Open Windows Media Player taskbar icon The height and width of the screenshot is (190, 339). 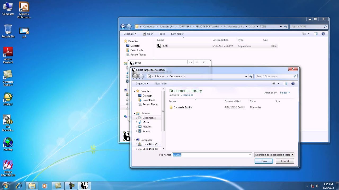(44, 186)
